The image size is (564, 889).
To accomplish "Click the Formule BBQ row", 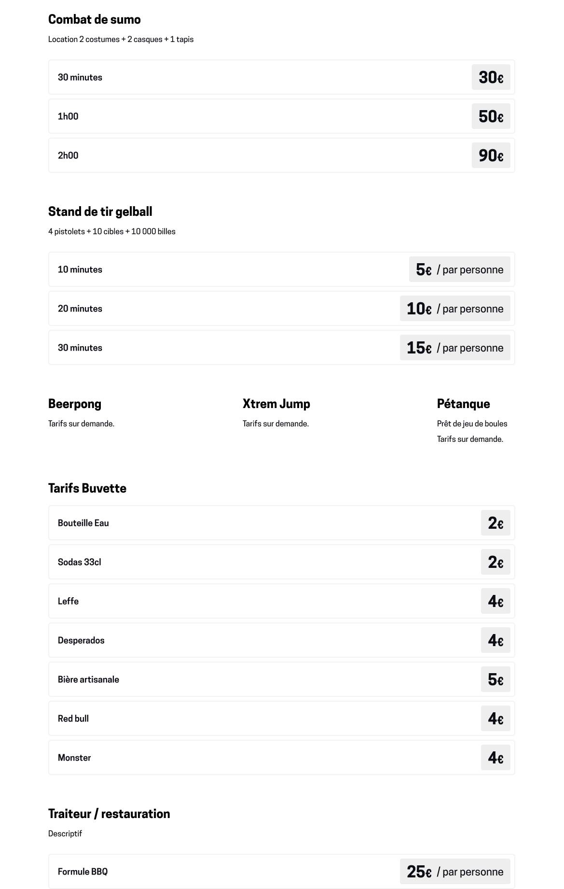I will [281, 872].
